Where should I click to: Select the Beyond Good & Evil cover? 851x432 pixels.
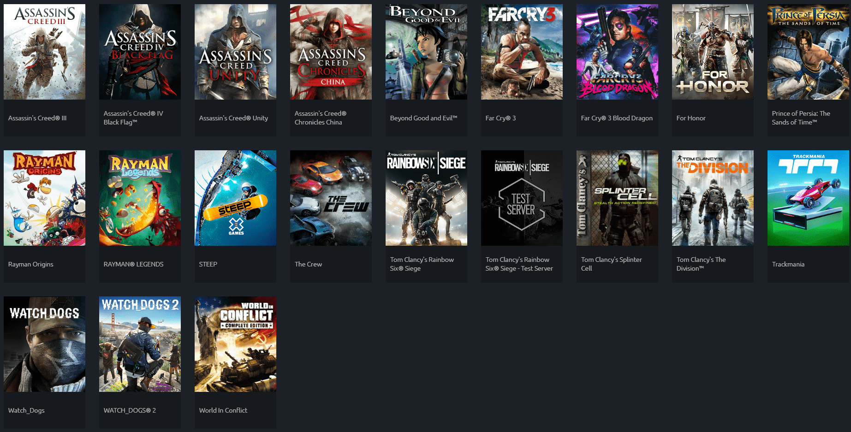426,52
